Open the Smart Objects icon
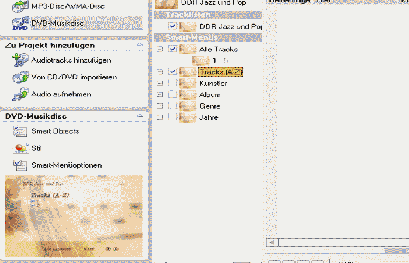Viewport: 409px width, 263px height. pyautogui.click(x=20, y=131)
